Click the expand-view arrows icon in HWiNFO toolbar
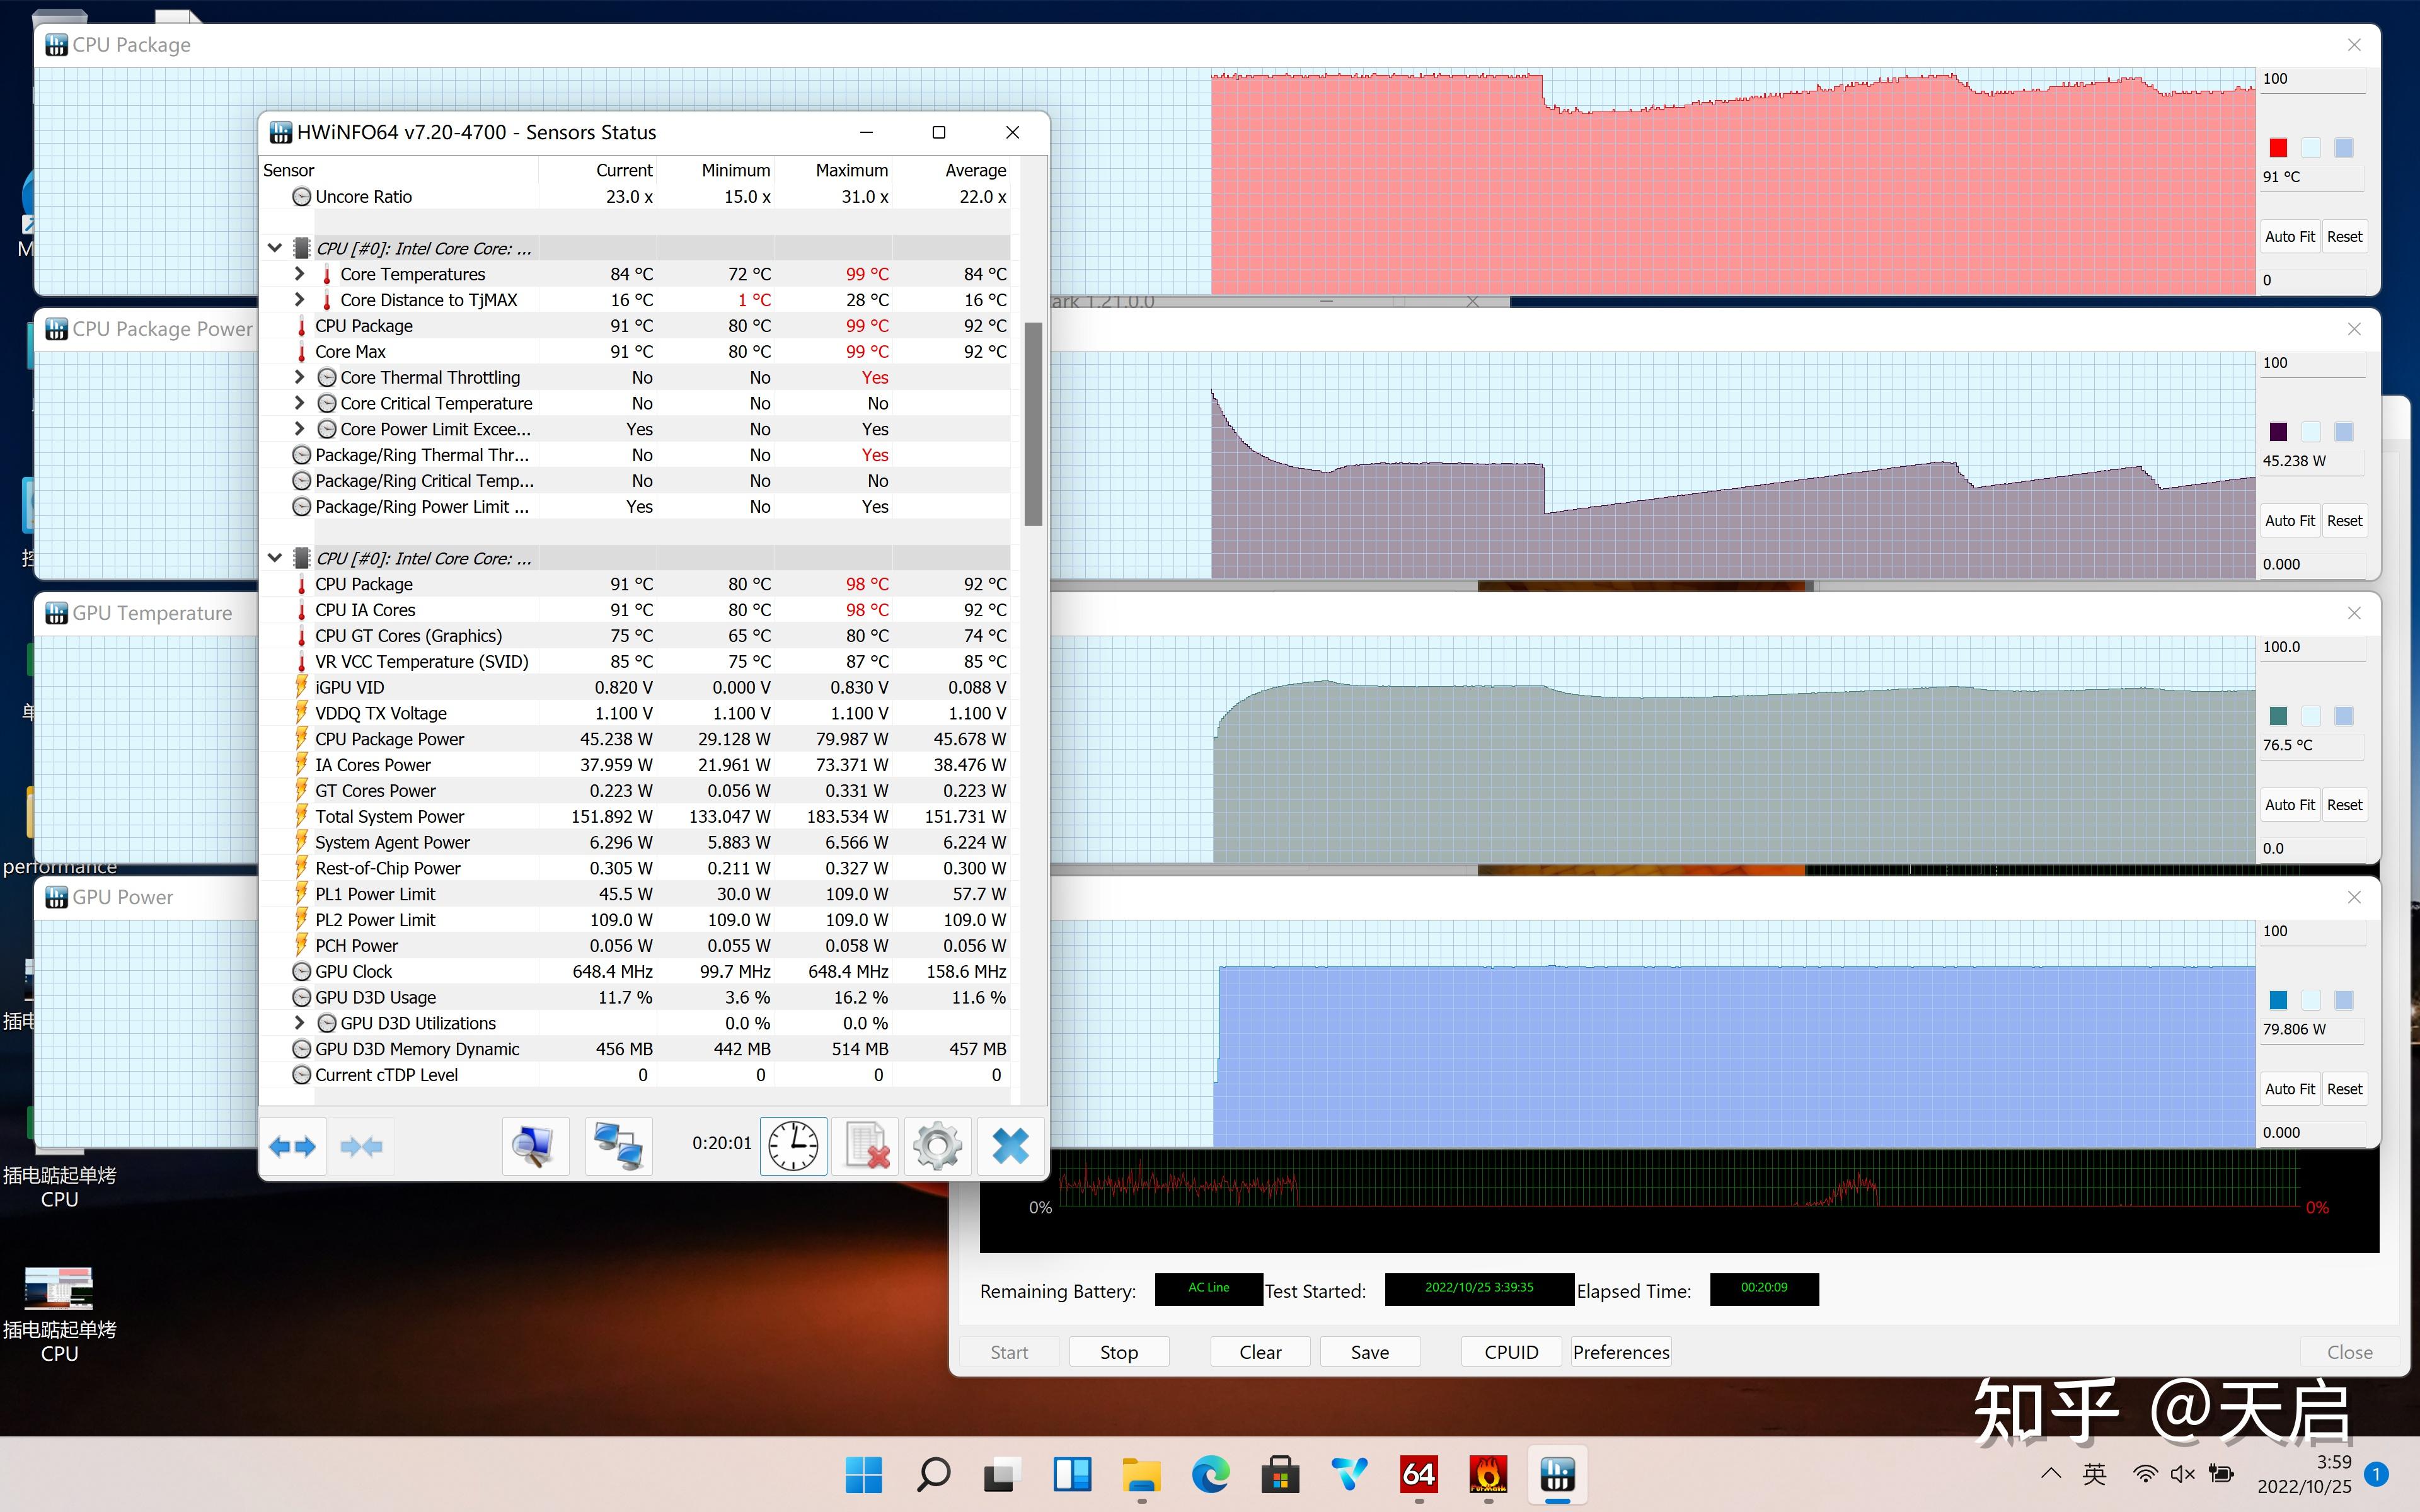Viewport: 2420px width, 1512px height. coord(292,1146)
